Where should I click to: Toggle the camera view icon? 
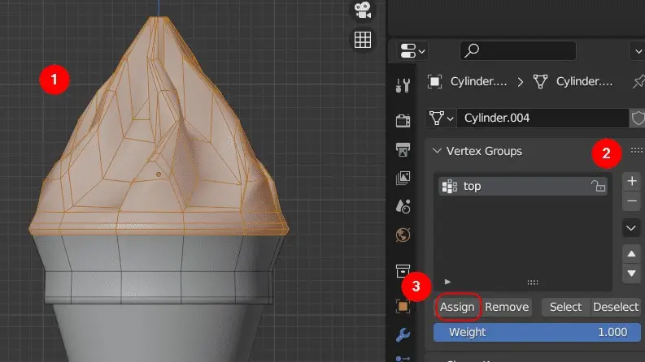(x=363, y=11)
